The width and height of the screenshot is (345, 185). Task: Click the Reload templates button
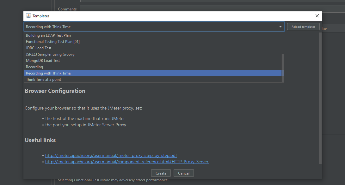click(x=303, y=27)
